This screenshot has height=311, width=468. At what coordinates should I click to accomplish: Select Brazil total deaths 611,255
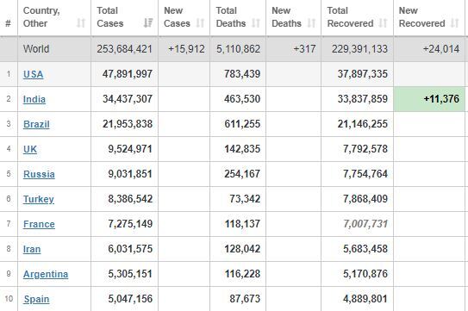tap(242, 124)
